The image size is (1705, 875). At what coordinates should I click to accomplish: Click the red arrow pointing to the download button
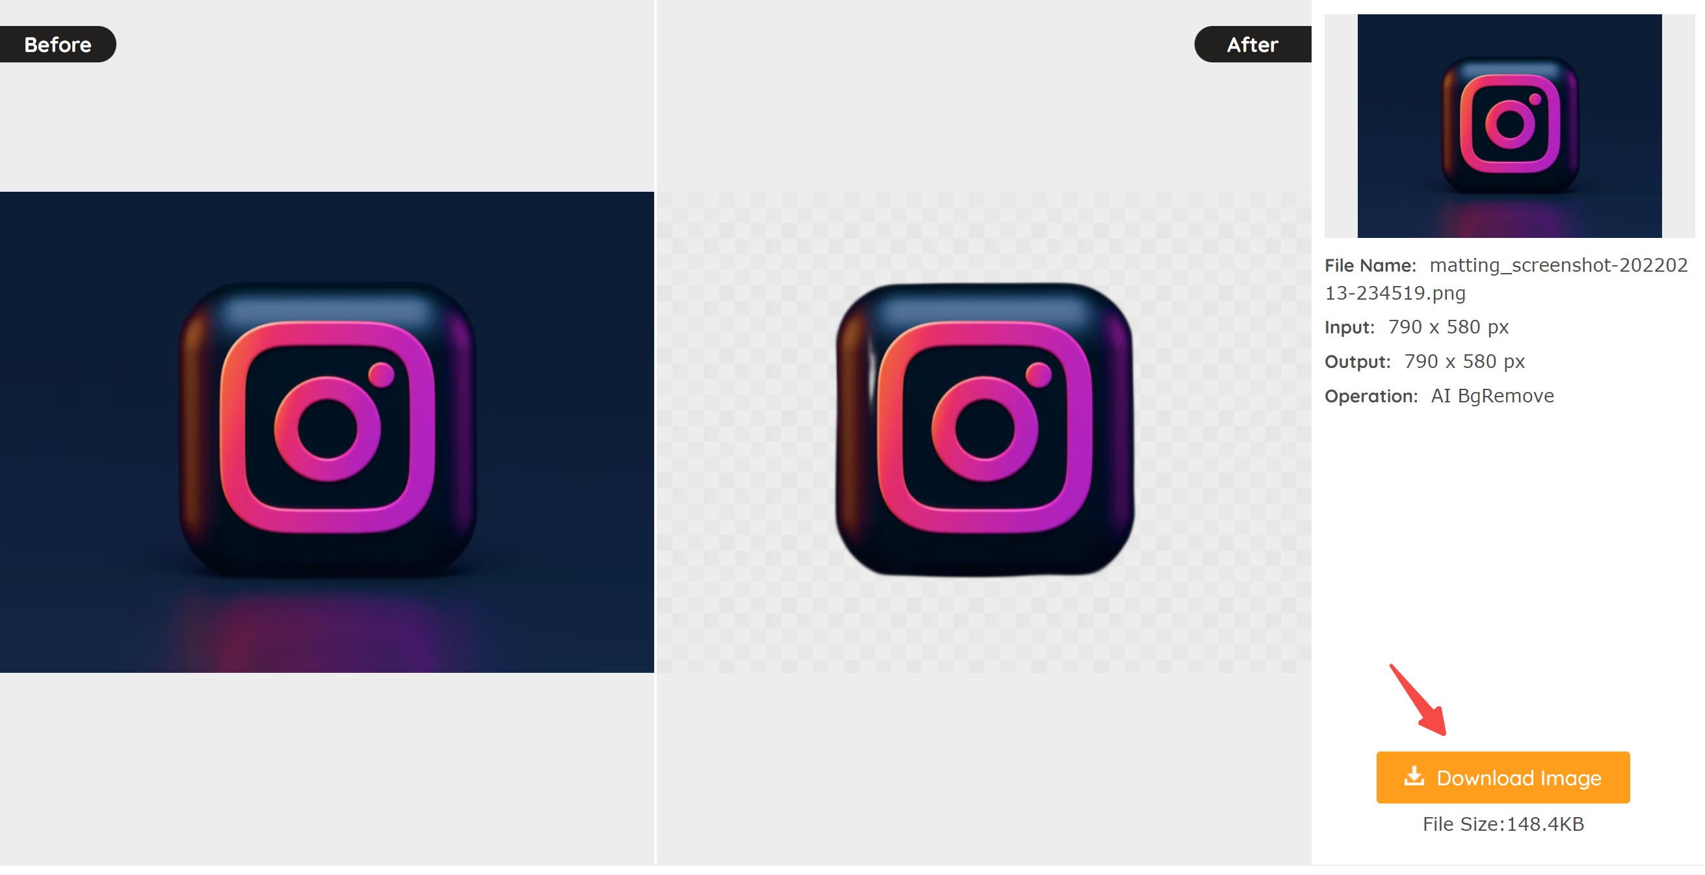click(x=1418, y=699)
